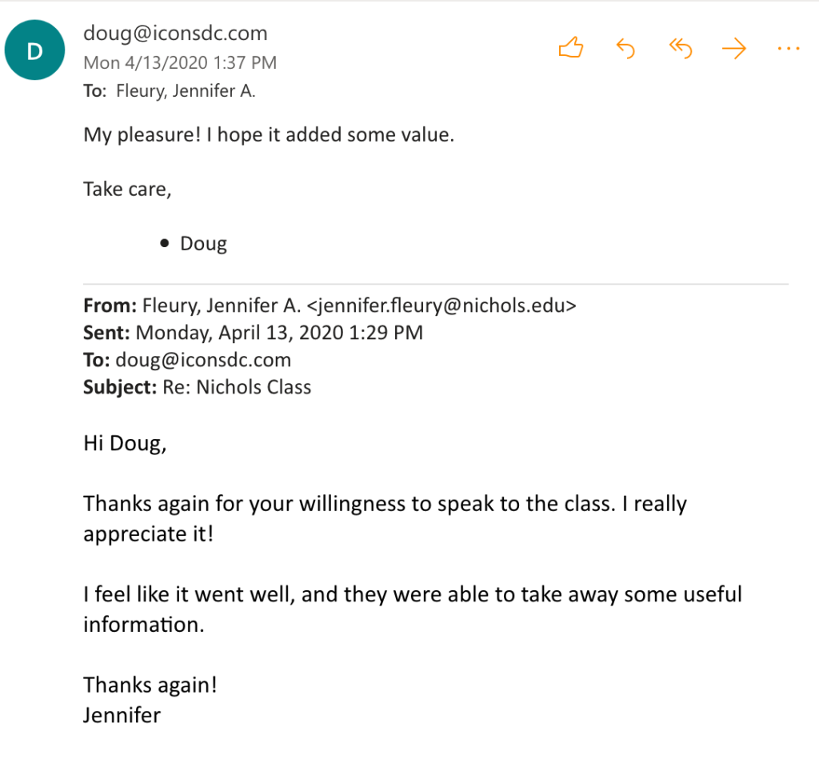Reply to Doug's email
This screenshot has width=819, height=783.
pyautogui.click(x=625, y=49)
